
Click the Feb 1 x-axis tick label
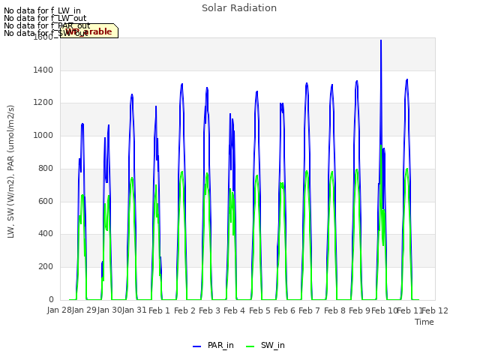pos(159,310)
